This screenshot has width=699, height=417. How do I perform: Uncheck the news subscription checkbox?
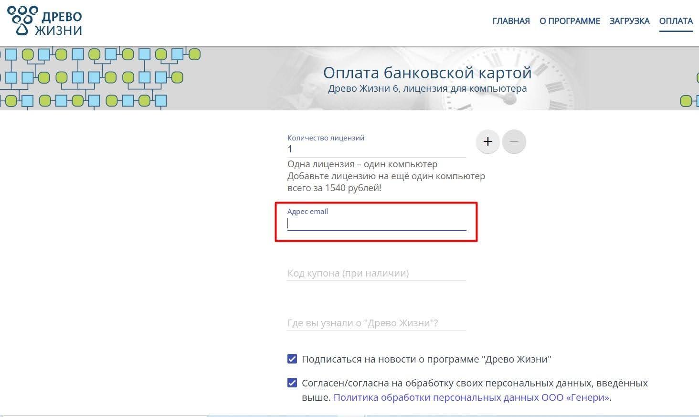click(292, 359)
